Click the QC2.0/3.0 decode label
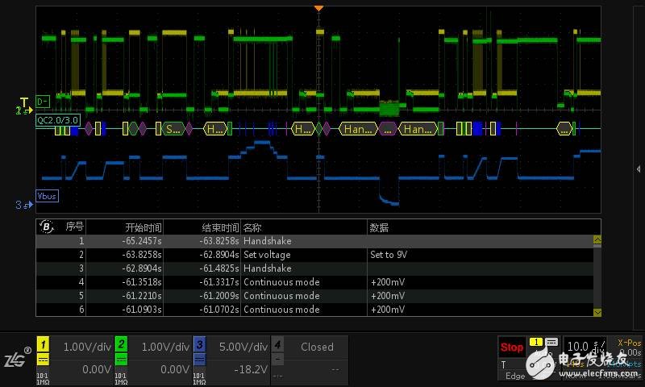The width and height of the screenshot is (645, 387). (57, 120)
